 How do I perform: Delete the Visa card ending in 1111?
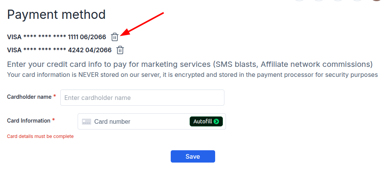(115, 37)
